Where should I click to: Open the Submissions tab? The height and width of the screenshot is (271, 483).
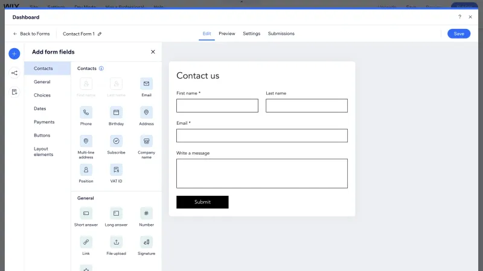coord(281,34)
